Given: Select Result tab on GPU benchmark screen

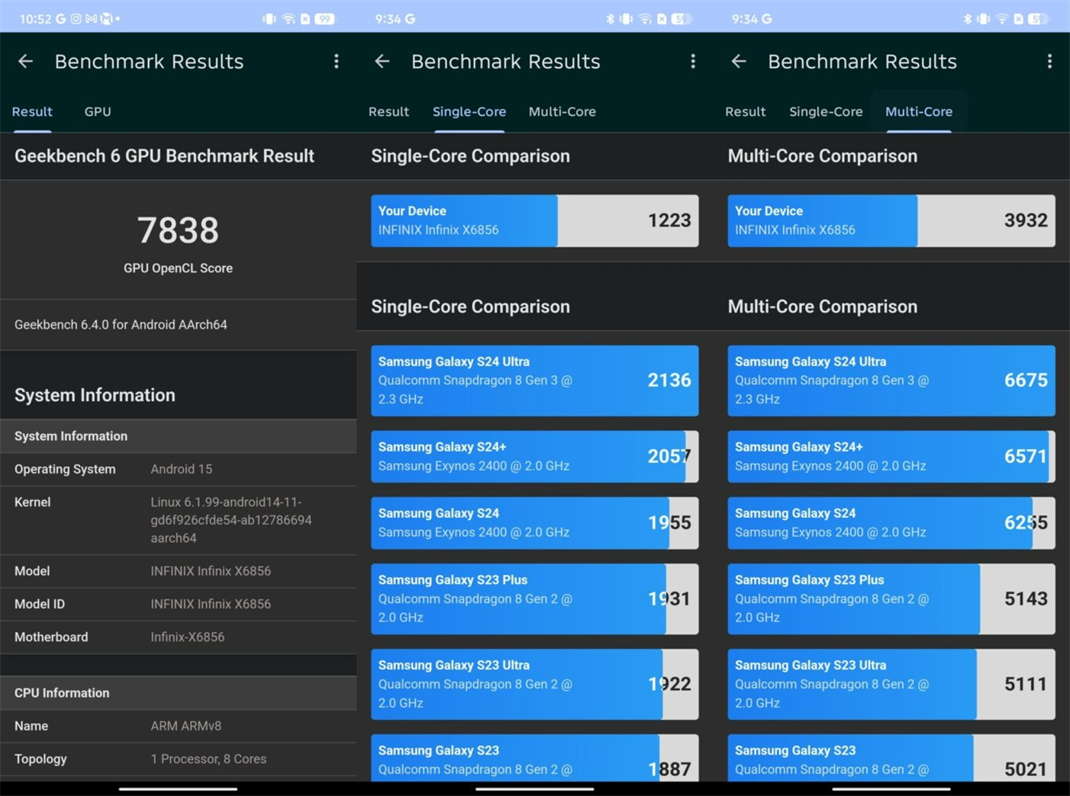Looking at the screenshot, I should (32, 111).
